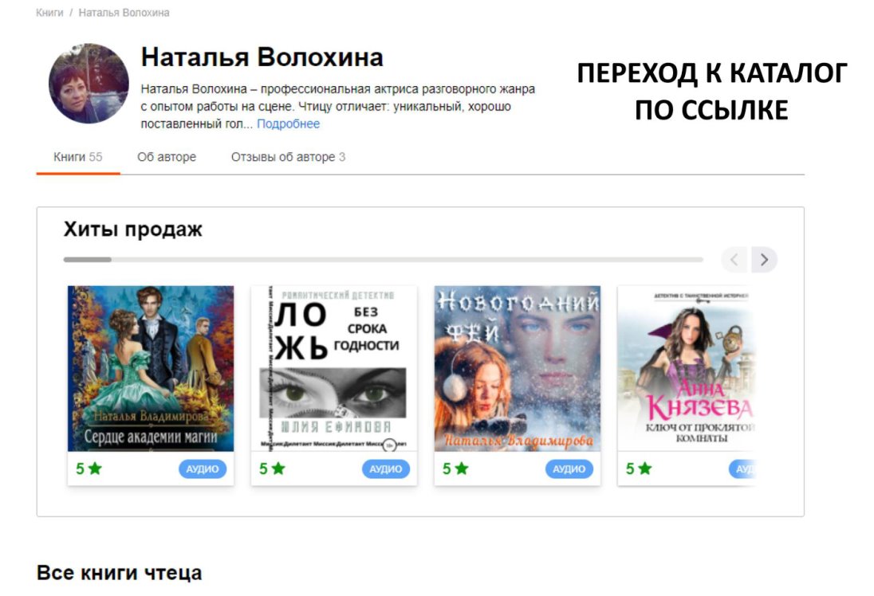Click Наталья Волохина breadcrumb link
874x596 pixels.
tap(124, 12)
